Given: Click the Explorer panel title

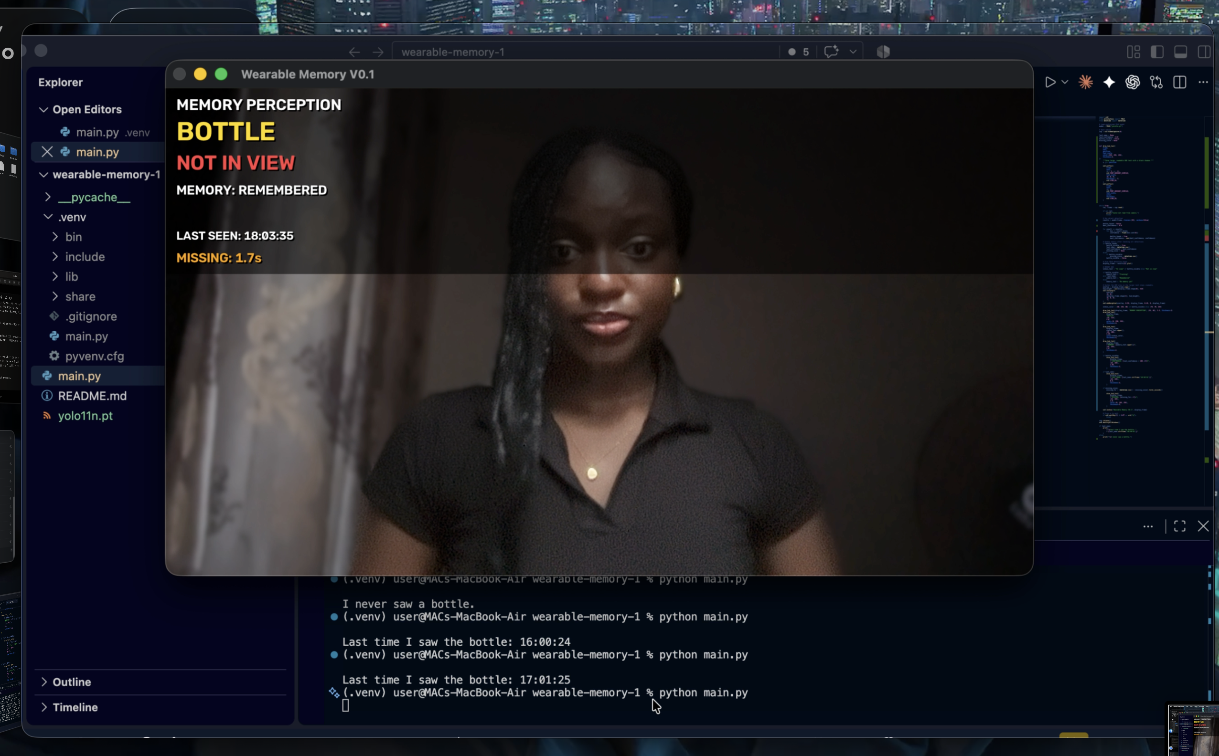Looking at the screenshot, I should point(61,83).
